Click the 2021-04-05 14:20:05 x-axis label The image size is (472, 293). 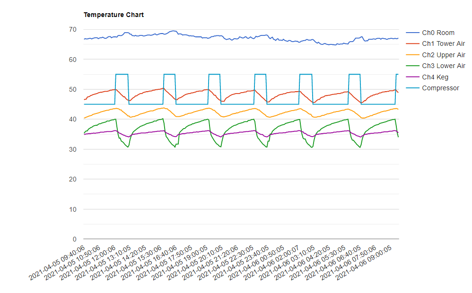118,263
